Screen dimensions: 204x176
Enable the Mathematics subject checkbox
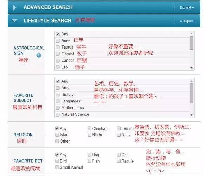[x=58, y=108]
